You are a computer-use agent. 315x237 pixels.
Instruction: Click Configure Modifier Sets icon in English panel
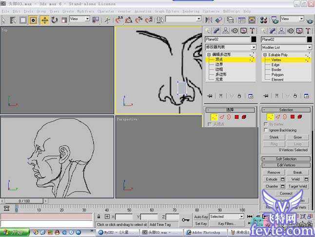[x=307, y=96]
